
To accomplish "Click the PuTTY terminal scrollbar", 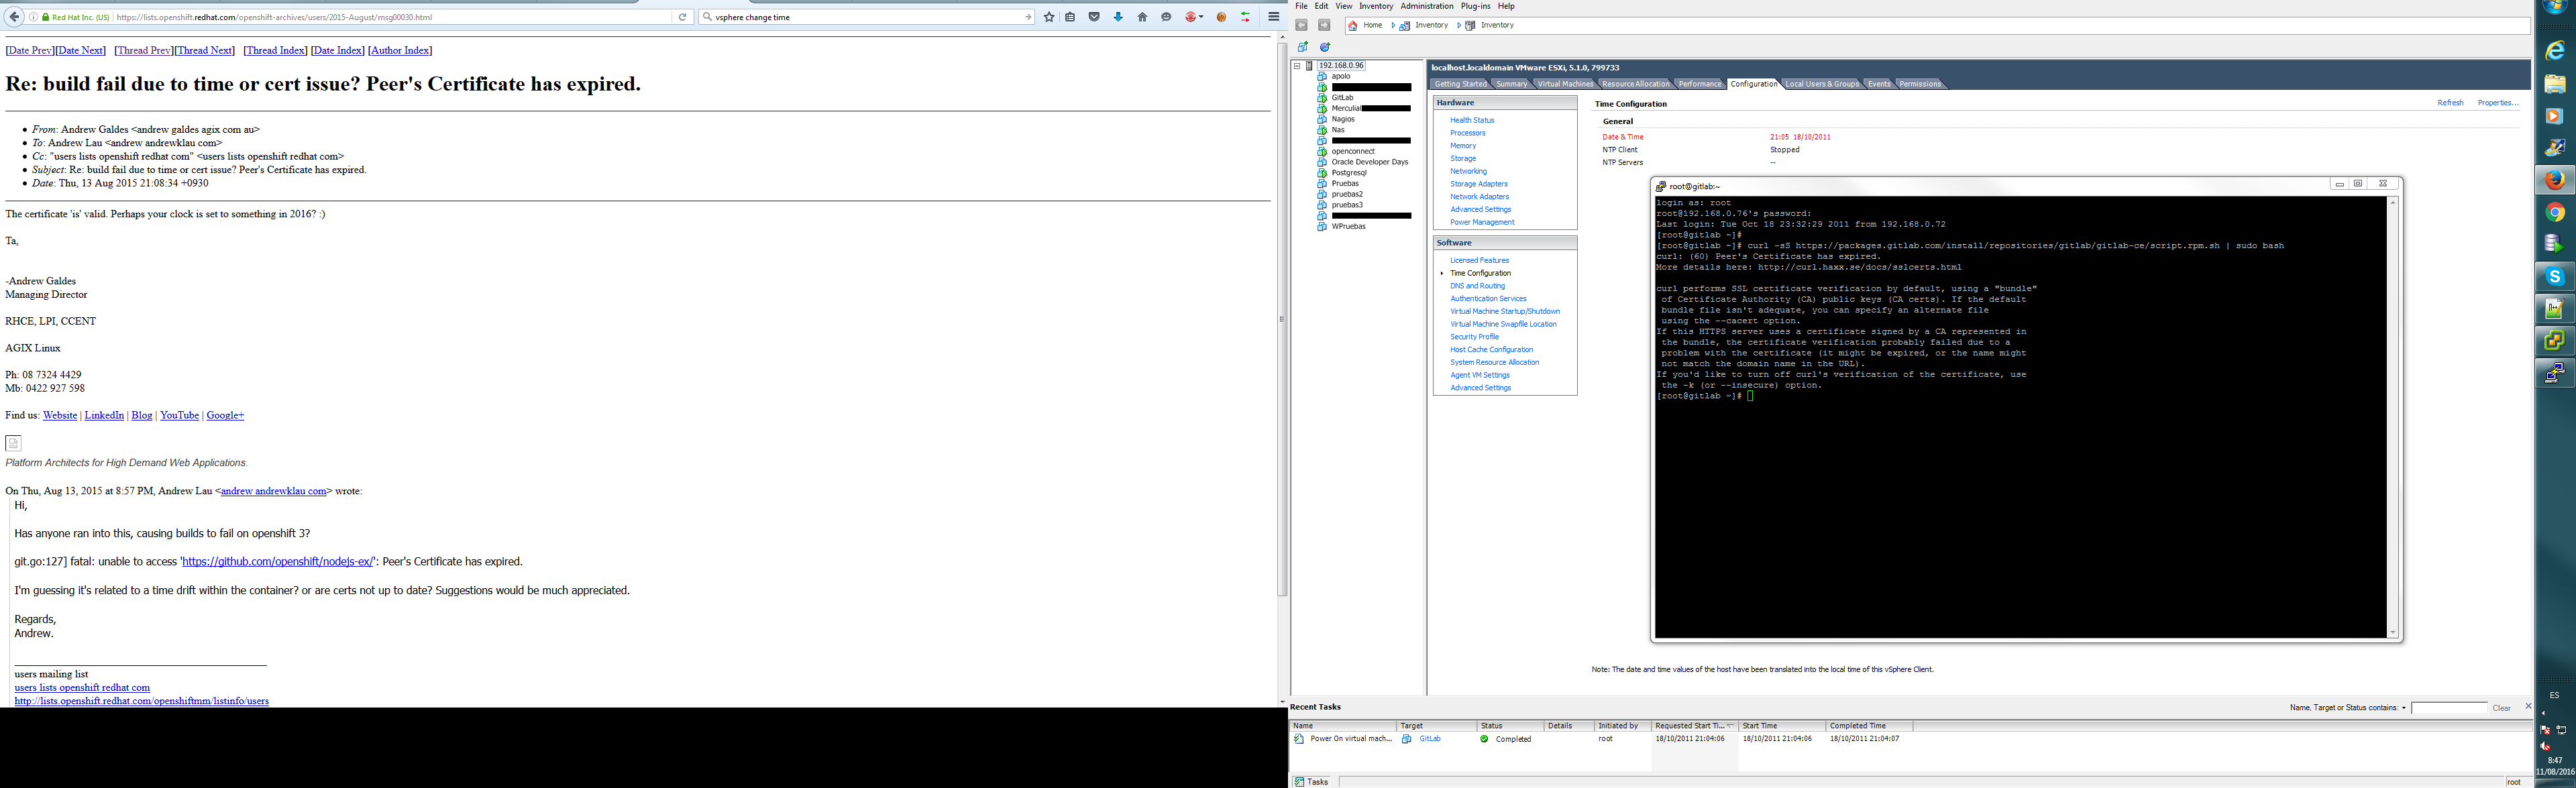I will click(x=2392, y=417).
